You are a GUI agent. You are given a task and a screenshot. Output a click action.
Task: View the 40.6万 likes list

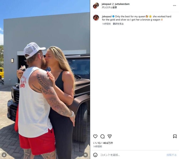(103, 143)
